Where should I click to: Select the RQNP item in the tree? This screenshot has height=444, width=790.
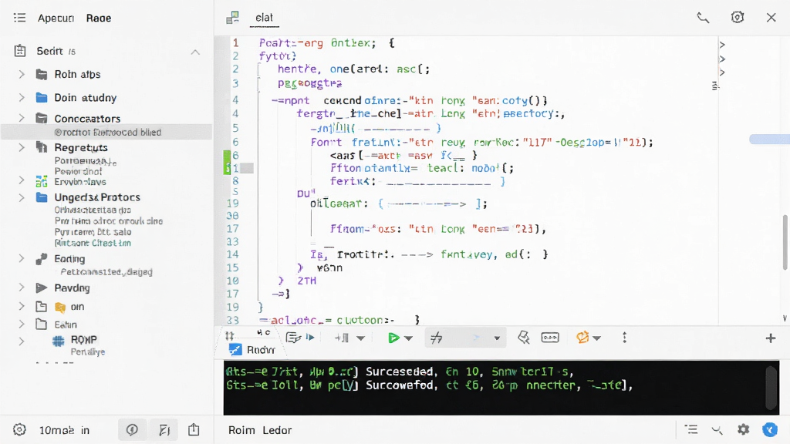[x=83, y=340]
